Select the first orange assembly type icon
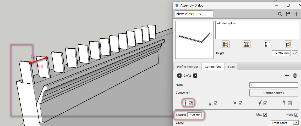301x126 pixels. pos(226,44)
